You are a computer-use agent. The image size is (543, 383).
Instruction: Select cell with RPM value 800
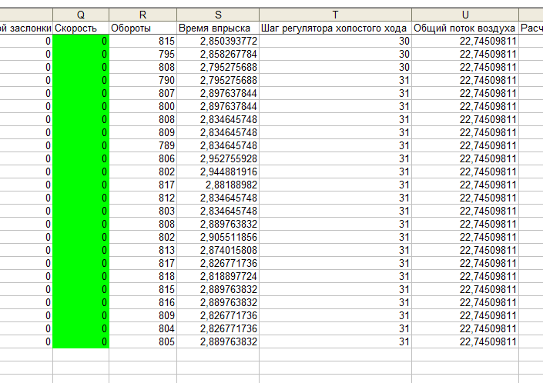point(142,106)
